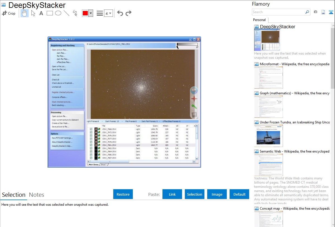Click the Flamory sidebar vertical scrollbar

333,58
